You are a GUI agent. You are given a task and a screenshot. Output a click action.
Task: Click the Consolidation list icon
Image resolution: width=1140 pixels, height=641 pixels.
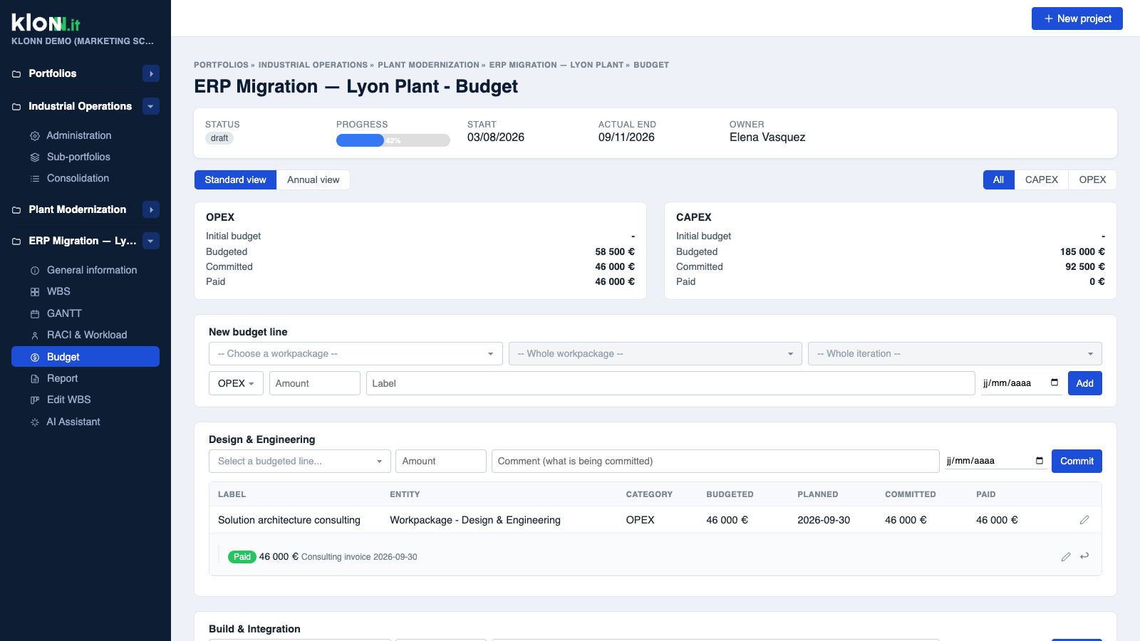[34, 179]
